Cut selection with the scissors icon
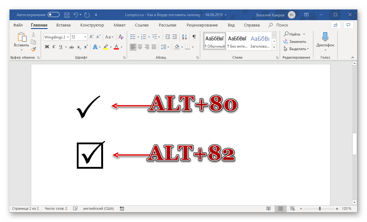The image size is (367, 222). tap(33, 35)
